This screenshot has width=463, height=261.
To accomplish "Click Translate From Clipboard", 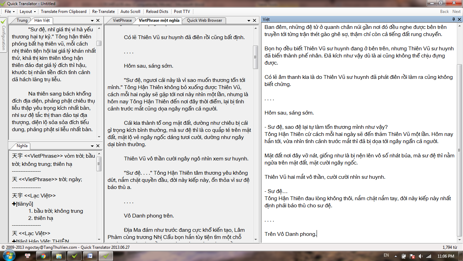I will [64, 12].
